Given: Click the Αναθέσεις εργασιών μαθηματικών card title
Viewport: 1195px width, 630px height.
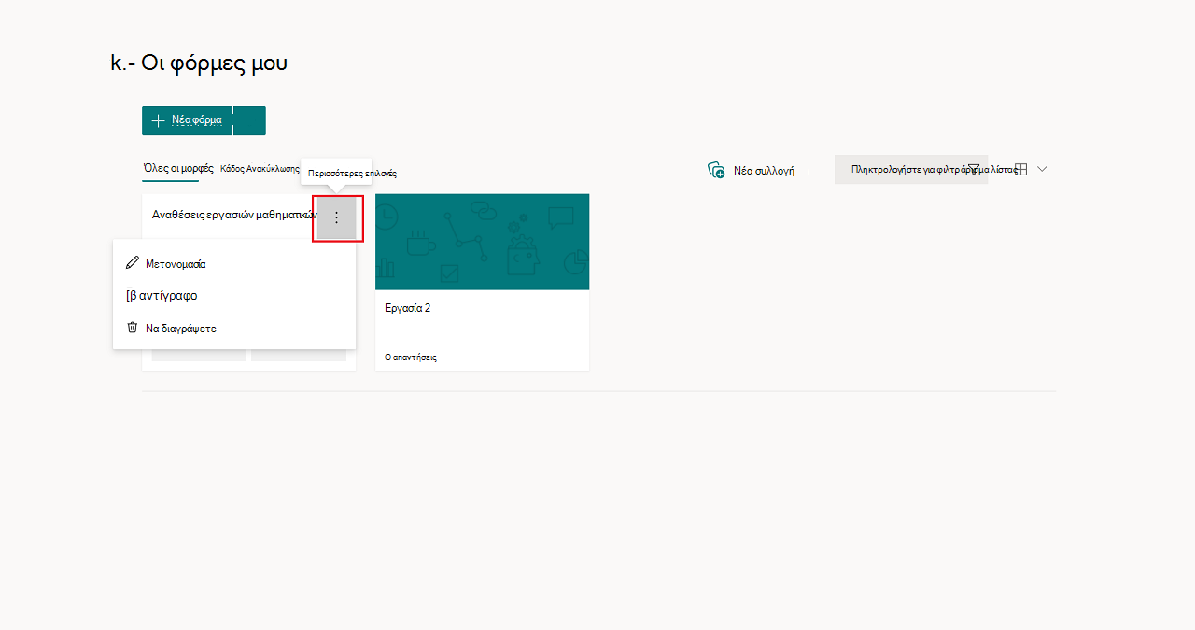Looking at the screenshot, I should pyautogui.click(x=235, y=215).
